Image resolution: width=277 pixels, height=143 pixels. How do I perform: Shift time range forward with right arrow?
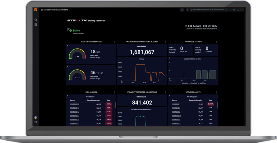pyautogui.click(x=230, y=10)
